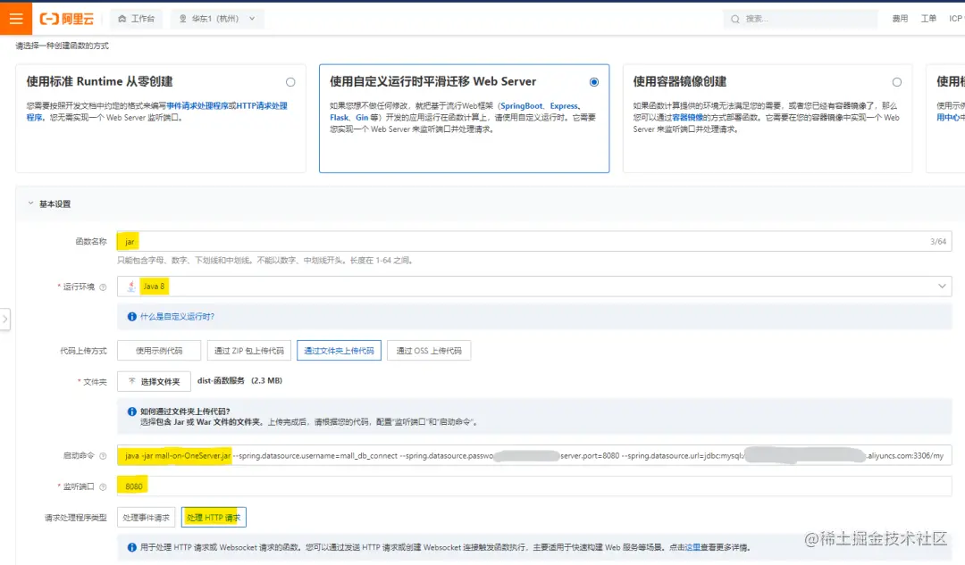Open the 工作台 workbench home button
Image resolution: width=965 pixels, height=565 pixels.
[136, 19]
